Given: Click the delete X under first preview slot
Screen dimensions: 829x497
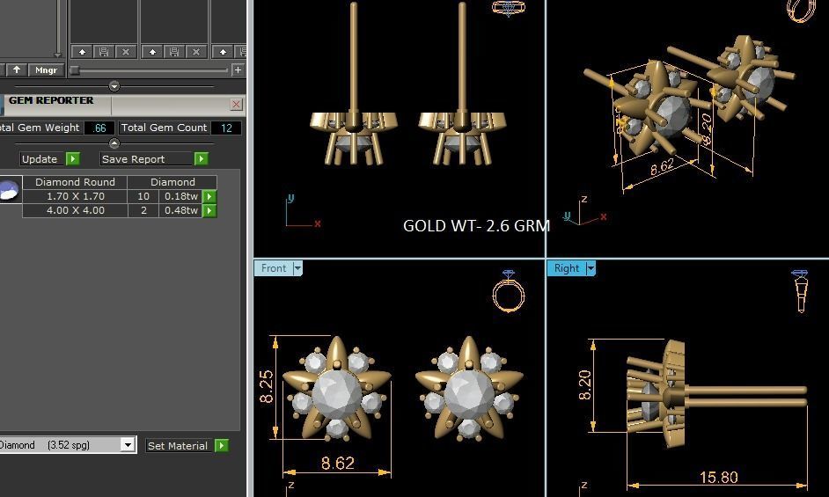Looking at the screenshot, I should click(126, 52).
